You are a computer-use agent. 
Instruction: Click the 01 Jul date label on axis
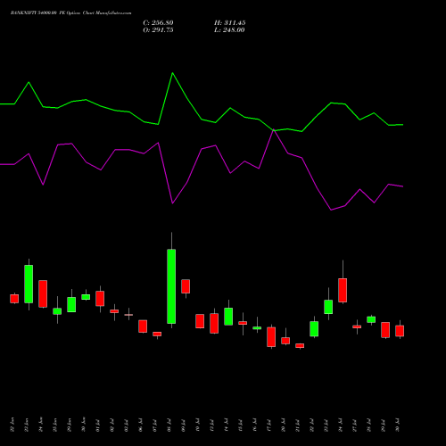click(x=98, y=425)
